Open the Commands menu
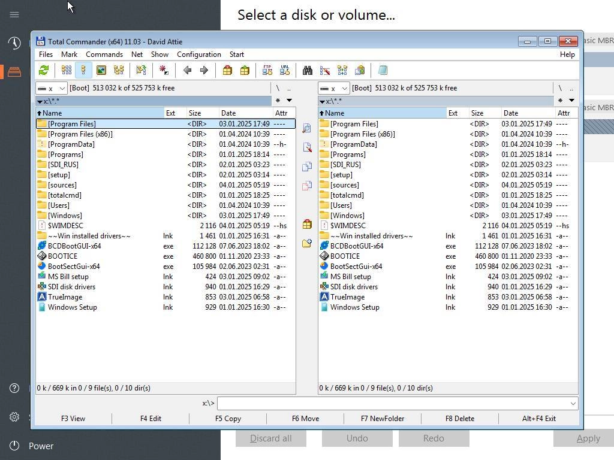Image resolution: width=614 pixels, height=460 pixels. pos(104,55)
